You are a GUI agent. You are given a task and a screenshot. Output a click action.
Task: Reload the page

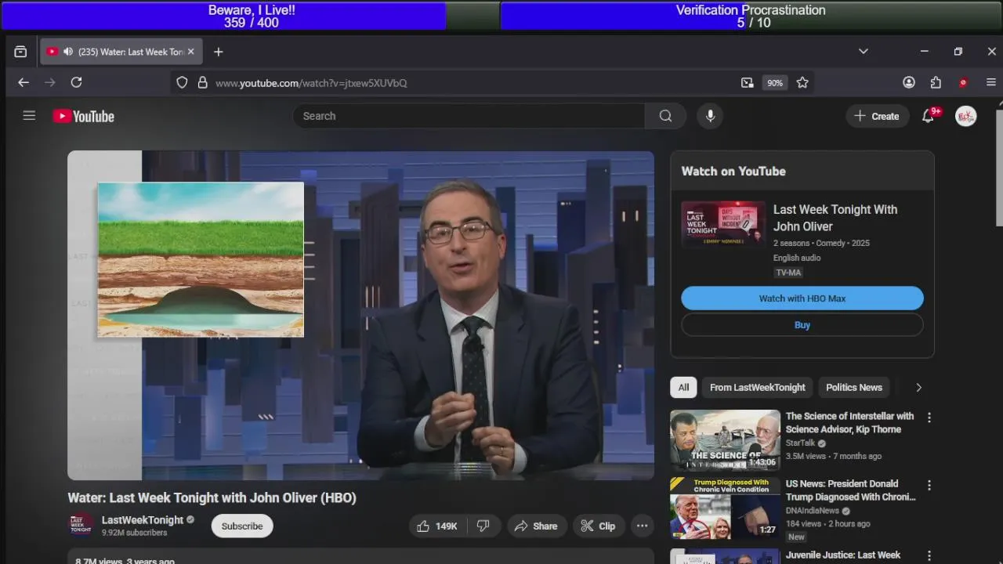76,82
